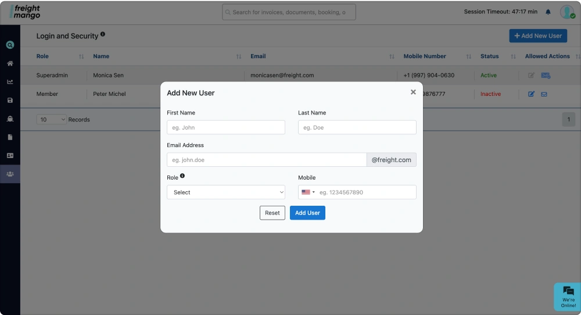Expand the records-per-page dropdown showing 10
Image resolution: width=581 pixels, height=315 pixels.
pos(52,120)
